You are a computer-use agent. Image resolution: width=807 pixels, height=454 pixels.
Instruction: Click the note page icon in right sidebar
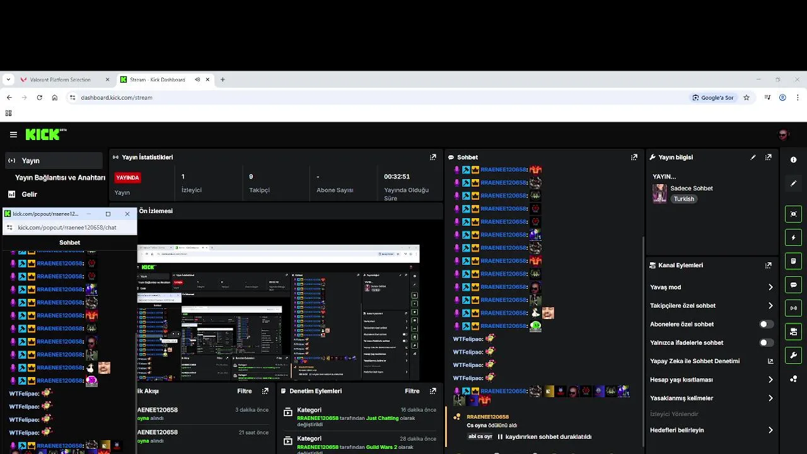(793, 261)
